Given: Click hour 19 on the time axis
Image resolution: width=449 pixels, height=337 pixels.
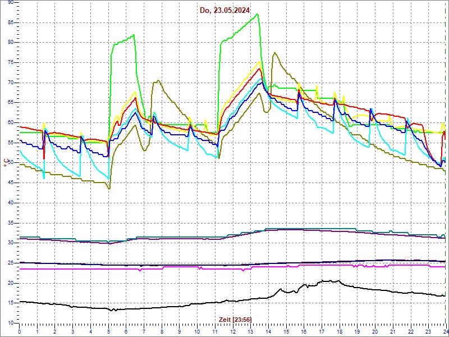Looking at the screenshot, I should point(356,331).
